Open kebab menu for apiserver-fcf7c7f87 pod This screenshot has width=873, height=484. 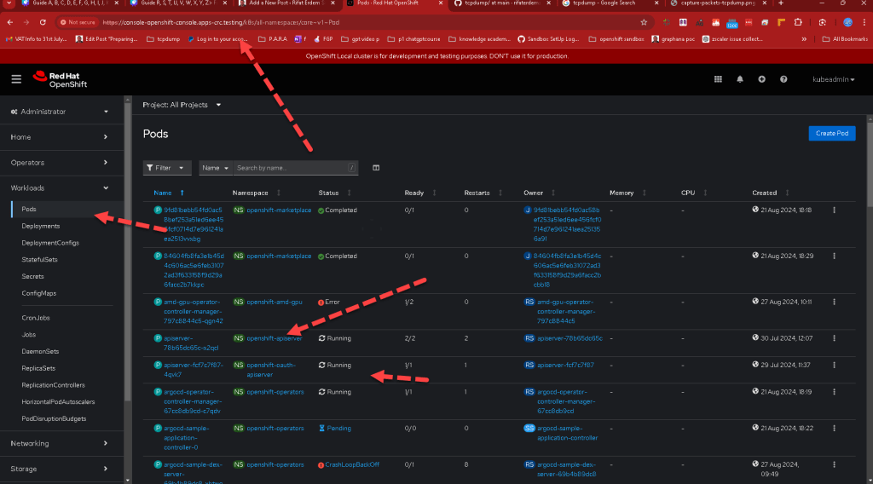click(834, 366)
